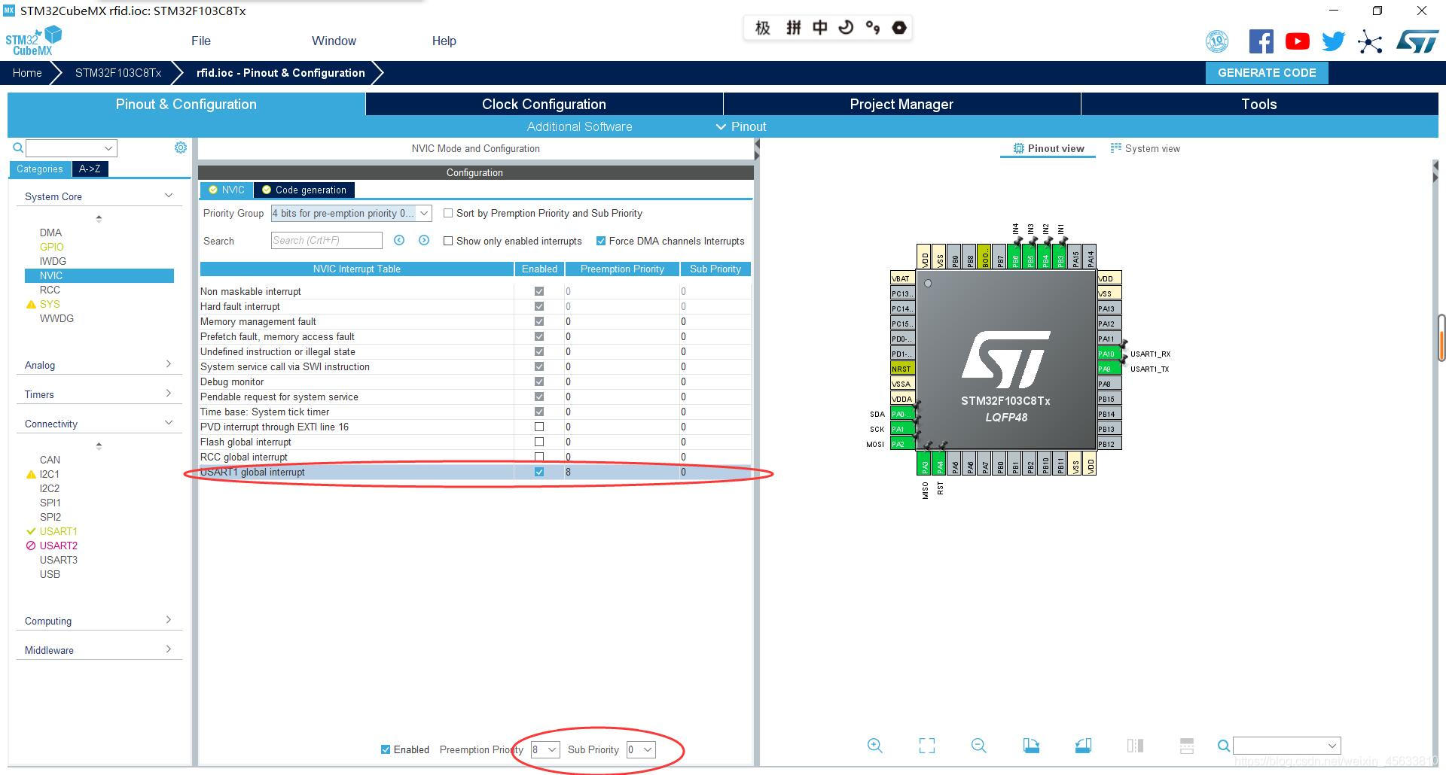
Task: Click the pin search combo box
Action: pyautogui.click(x=1286, y=746)
